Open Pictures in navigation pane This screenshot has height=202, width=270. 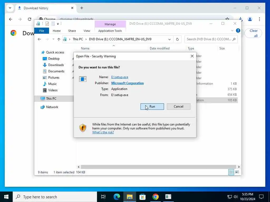pyautogui.click(x=54, y=78)
